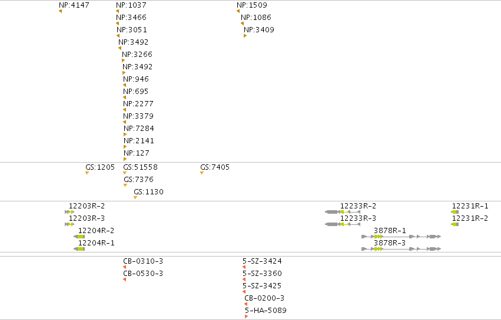This screenshot has width=501, height=320.
Task: Click the gene model under 3878R-1
Action: pyautogui.click(x=402, y=237)
